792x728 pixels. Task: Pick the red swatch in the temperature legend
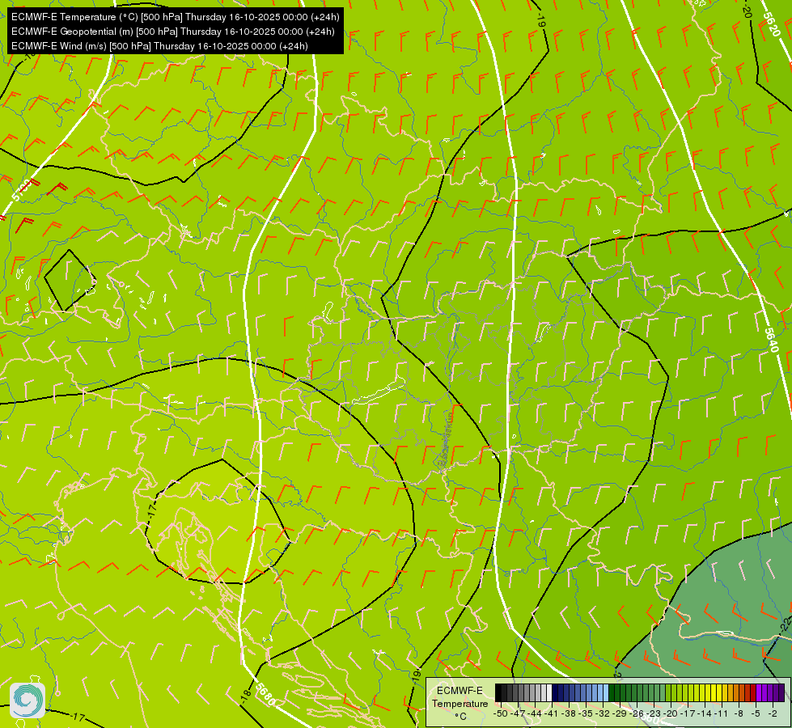click(x=754, y=692)
